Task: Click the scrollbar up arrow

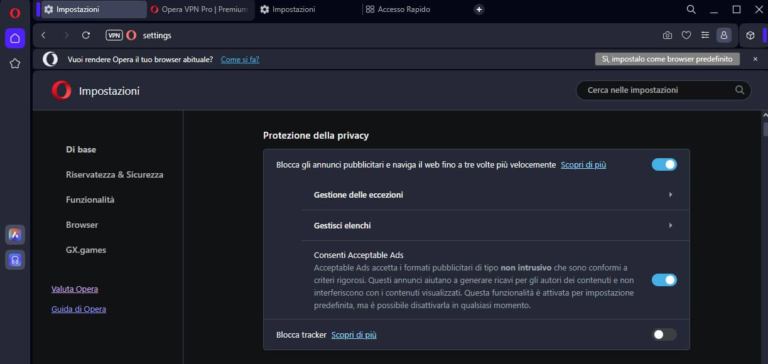Action: 765,116
